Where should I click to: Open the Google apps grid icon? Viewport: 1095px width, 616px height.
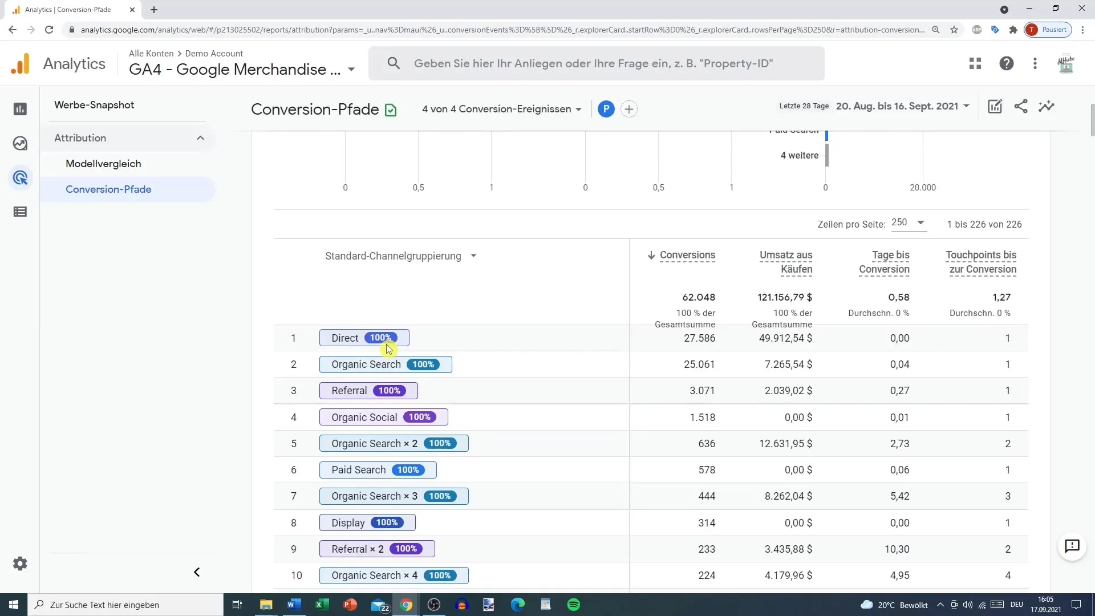pos(975,63)
